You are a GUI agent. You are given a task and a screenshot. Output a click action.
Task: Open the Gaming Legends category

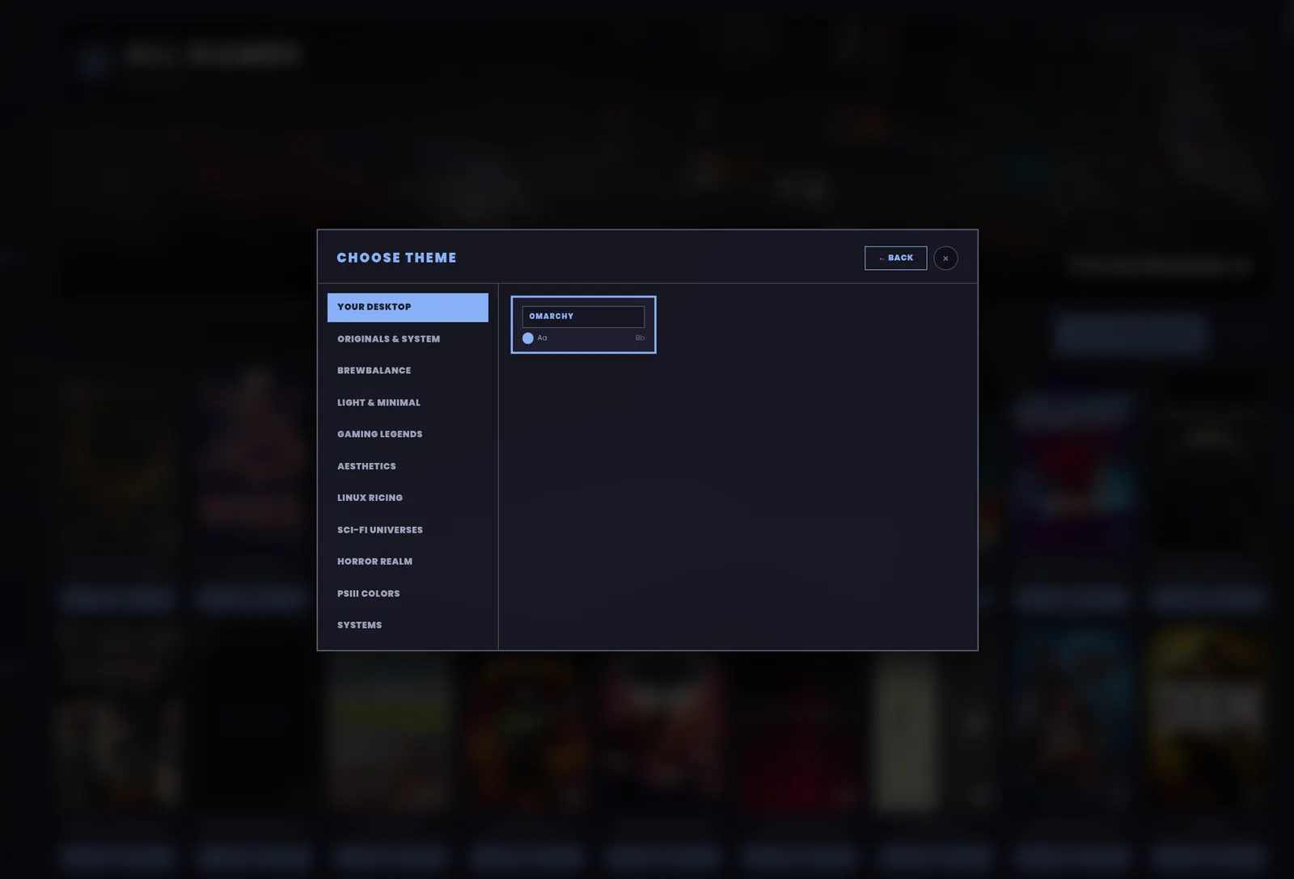pos(408,435)
